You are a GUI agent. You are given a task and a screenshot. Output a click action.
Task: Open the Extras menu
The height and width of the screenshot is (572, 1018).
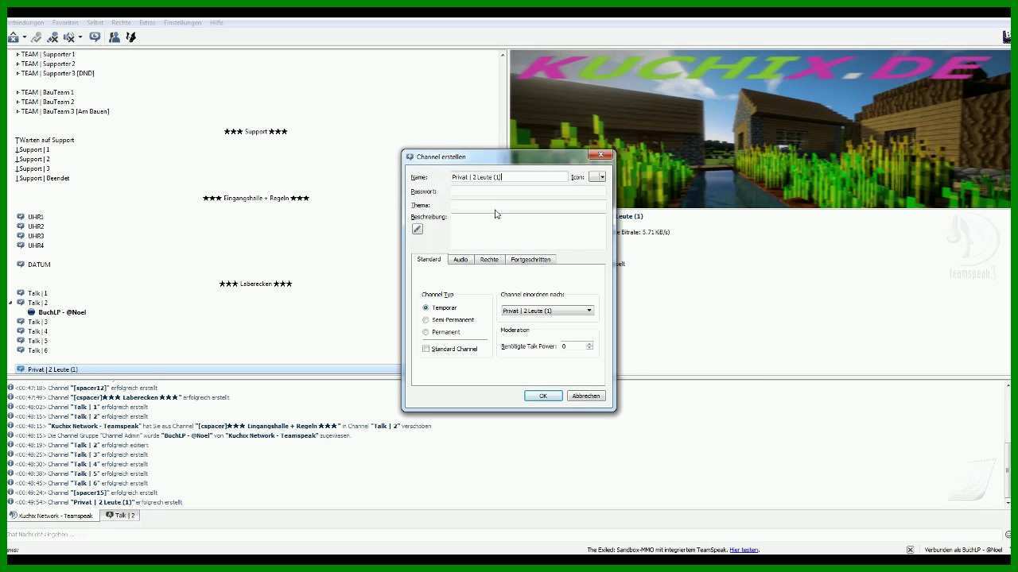tap(146, 22)
